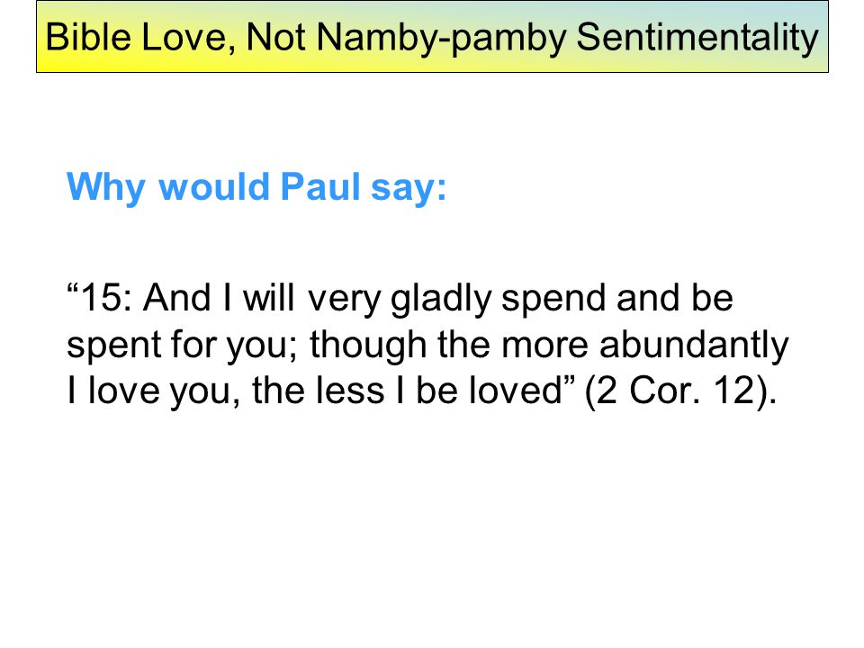Click the word "gladly" in the quote
This screenshot has width=864, height=648.
[x=440, y=300]
